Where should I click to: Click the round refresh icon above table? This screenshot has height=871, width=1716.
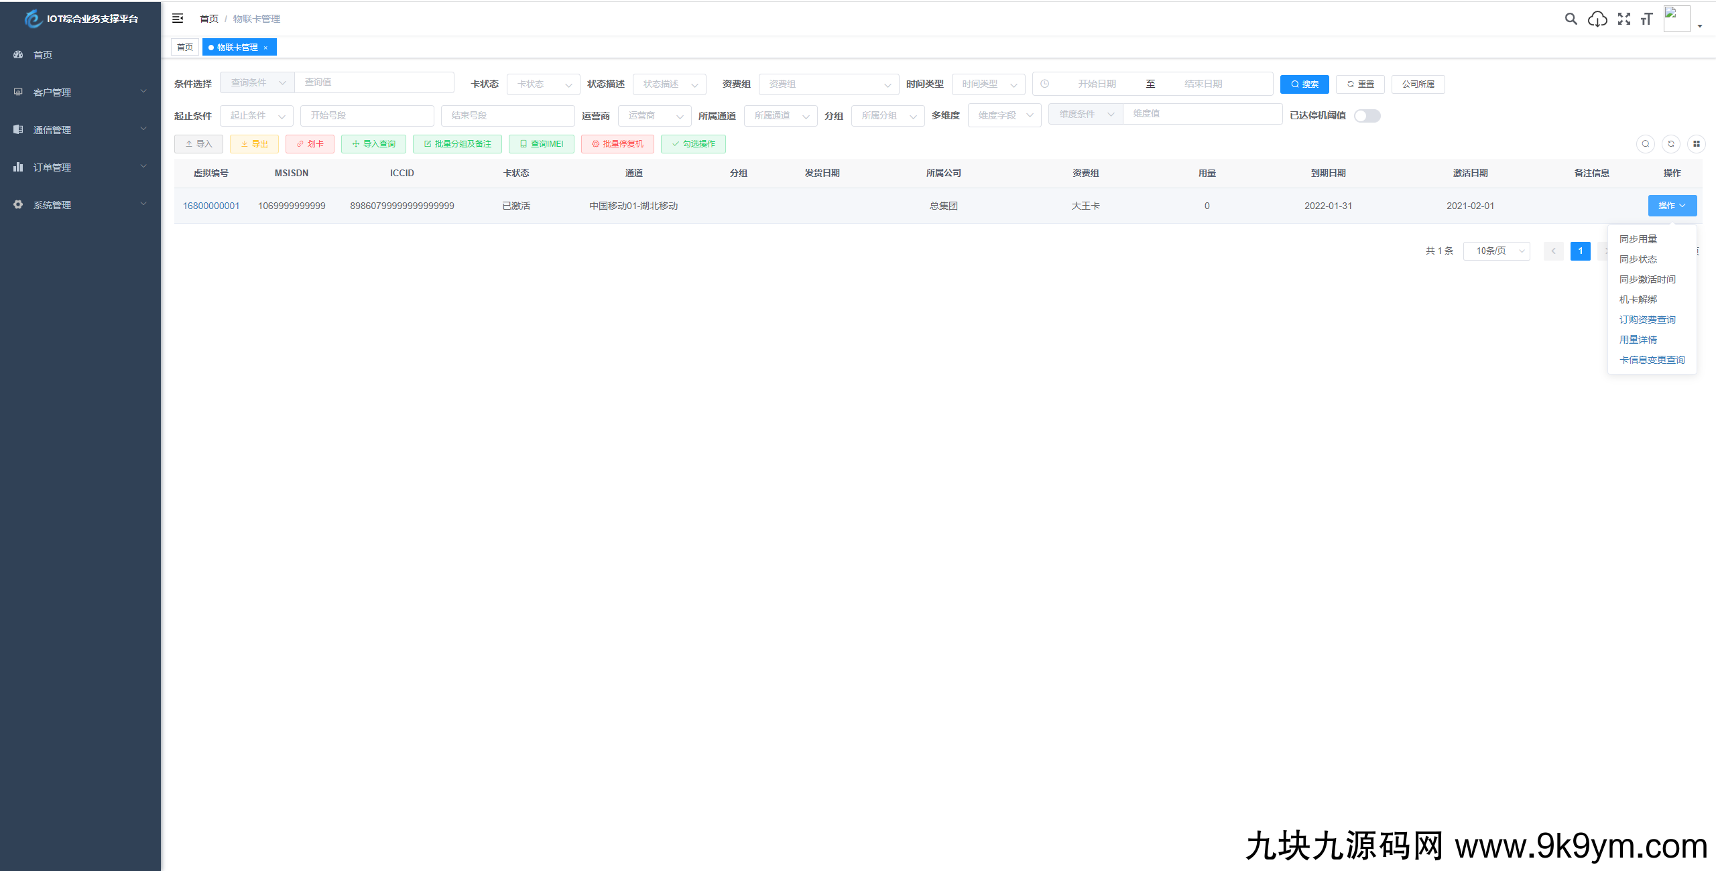click(1671, 143)
